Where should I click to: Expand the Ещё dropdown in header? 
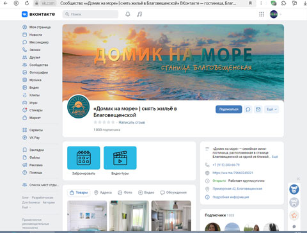(272, 109)
